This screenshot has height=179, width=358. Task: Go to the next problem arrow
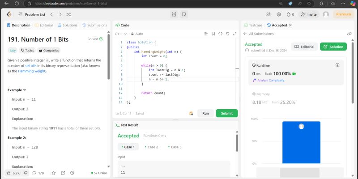[x=60, y=14]
